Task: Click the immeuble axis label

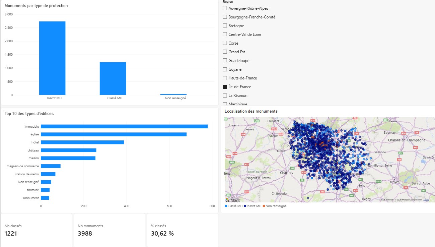Action: tap(32, 126)
